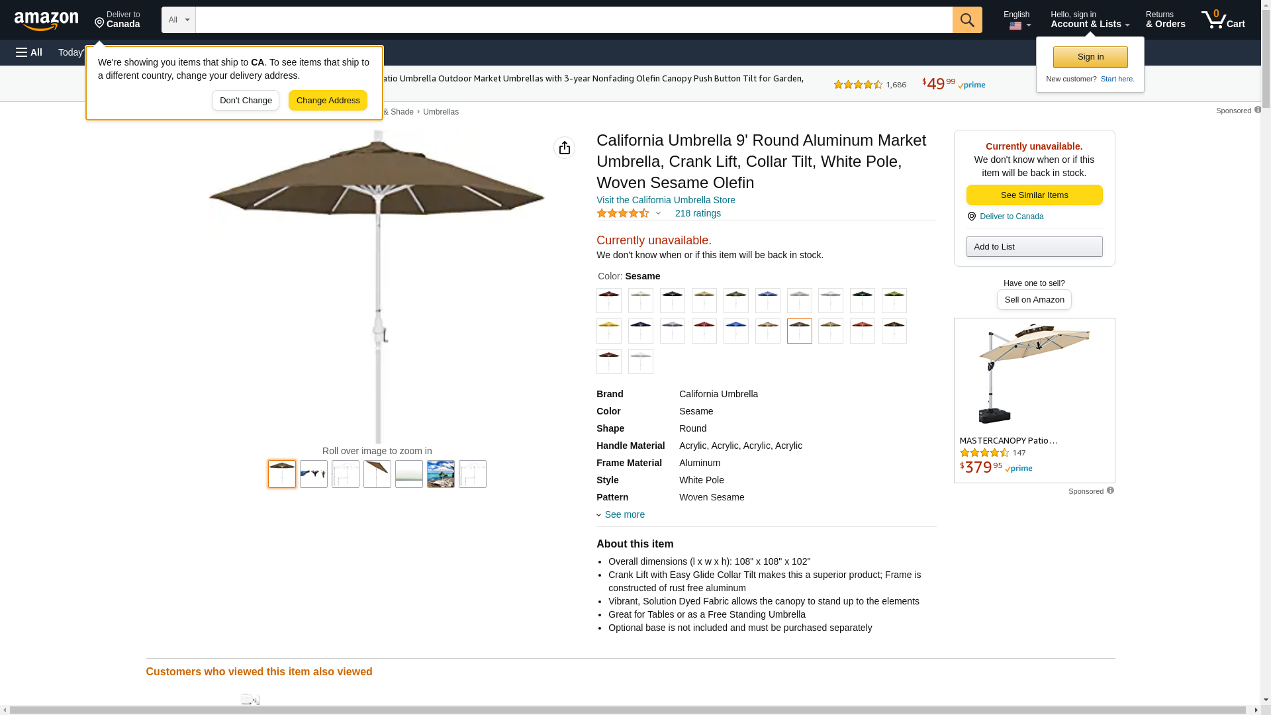Select the bright blue umbrella color swatch

point(735,331)
